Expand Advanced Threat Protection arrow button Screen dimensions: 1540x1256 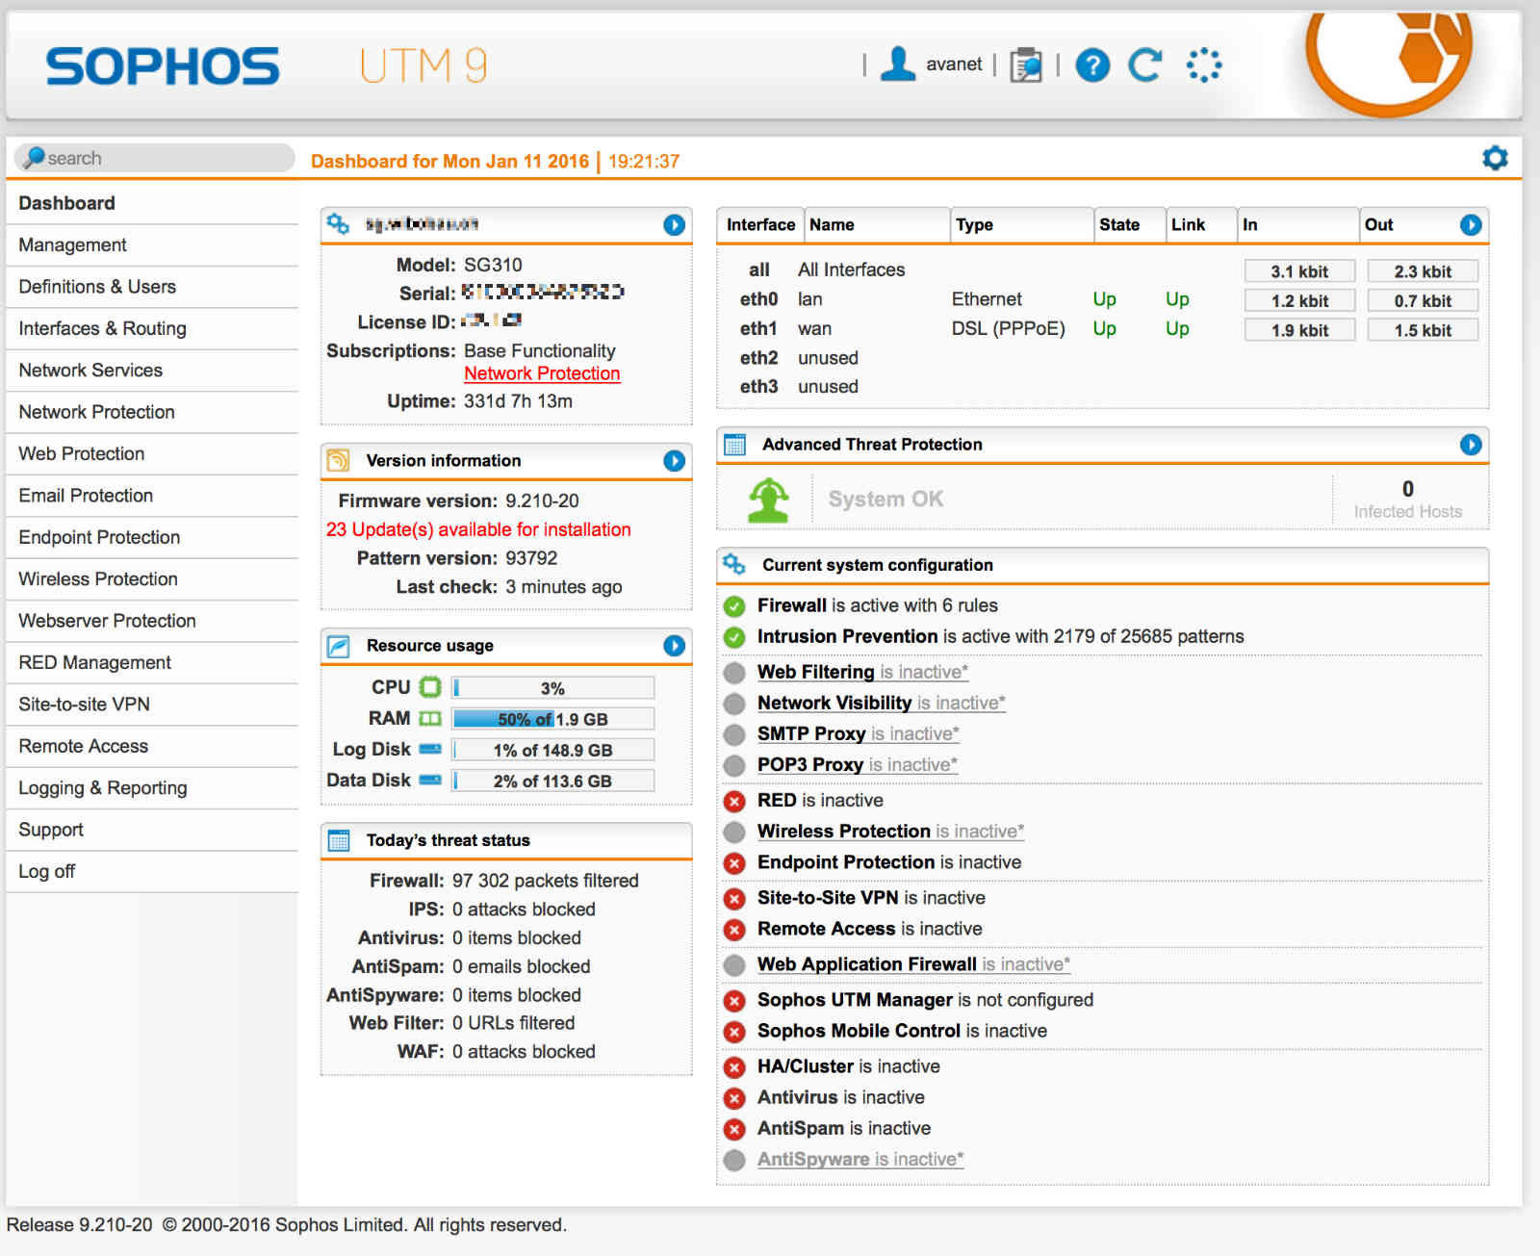[x=1471, y=445]
